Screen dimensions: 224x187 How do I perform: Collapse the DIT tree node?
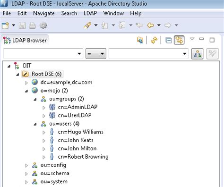(x=9, y=66)
